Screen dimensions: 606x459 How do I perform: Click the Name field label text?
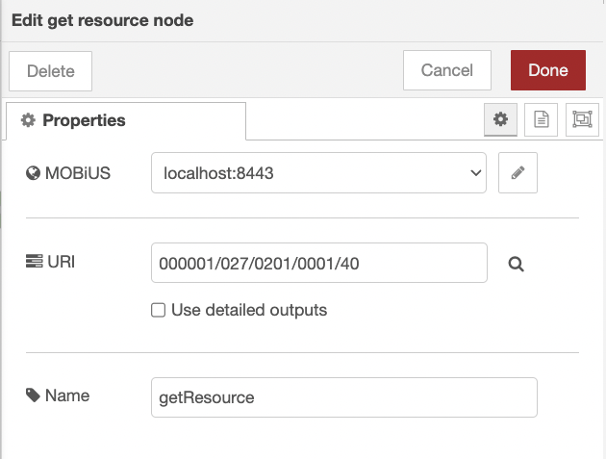[67, 395]
